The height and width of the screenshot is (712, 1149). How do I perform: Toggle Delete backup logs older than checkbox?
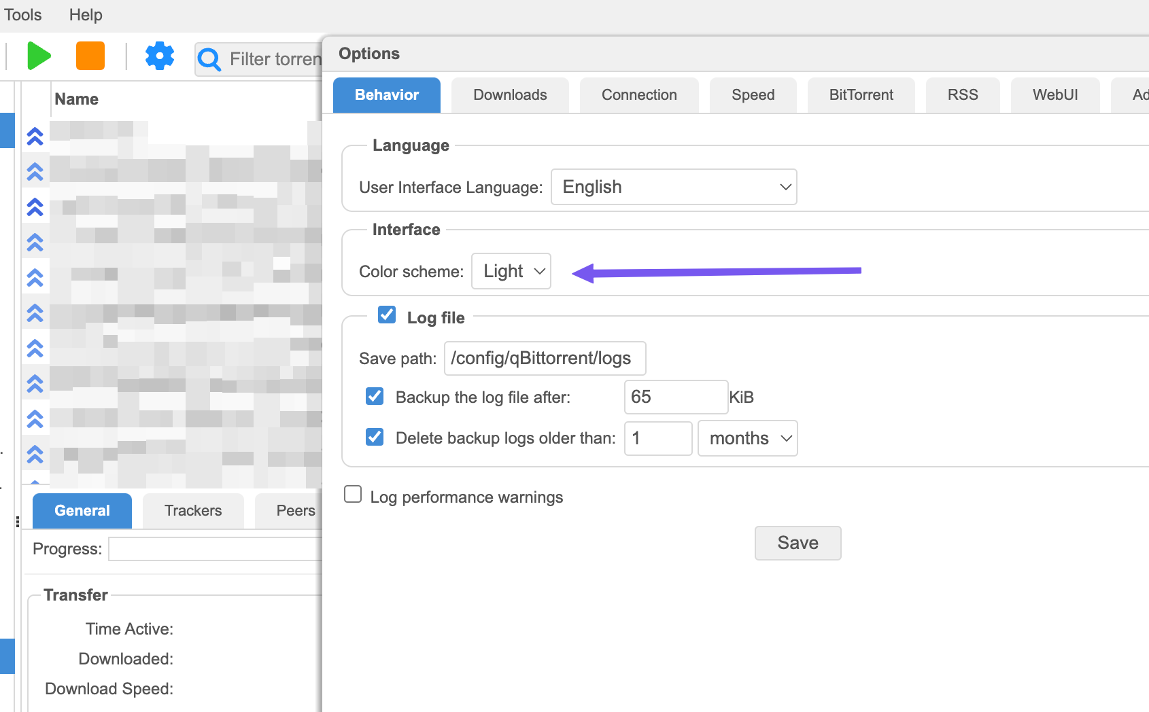coord(375,437)
